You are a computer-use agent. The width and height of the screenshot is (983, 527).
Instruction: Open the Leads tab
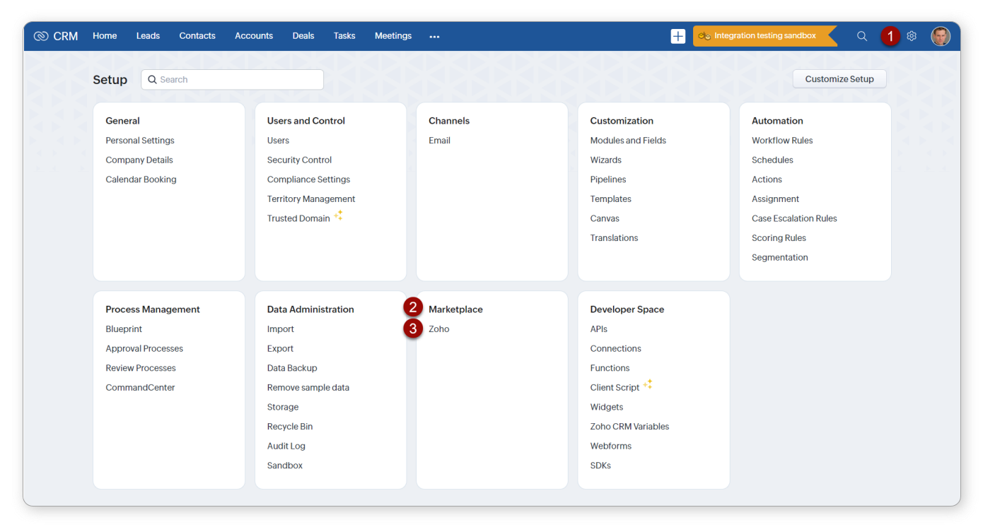tap(148, 36)
